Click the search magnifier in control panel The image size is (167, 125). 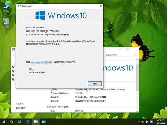coord(135,55)
